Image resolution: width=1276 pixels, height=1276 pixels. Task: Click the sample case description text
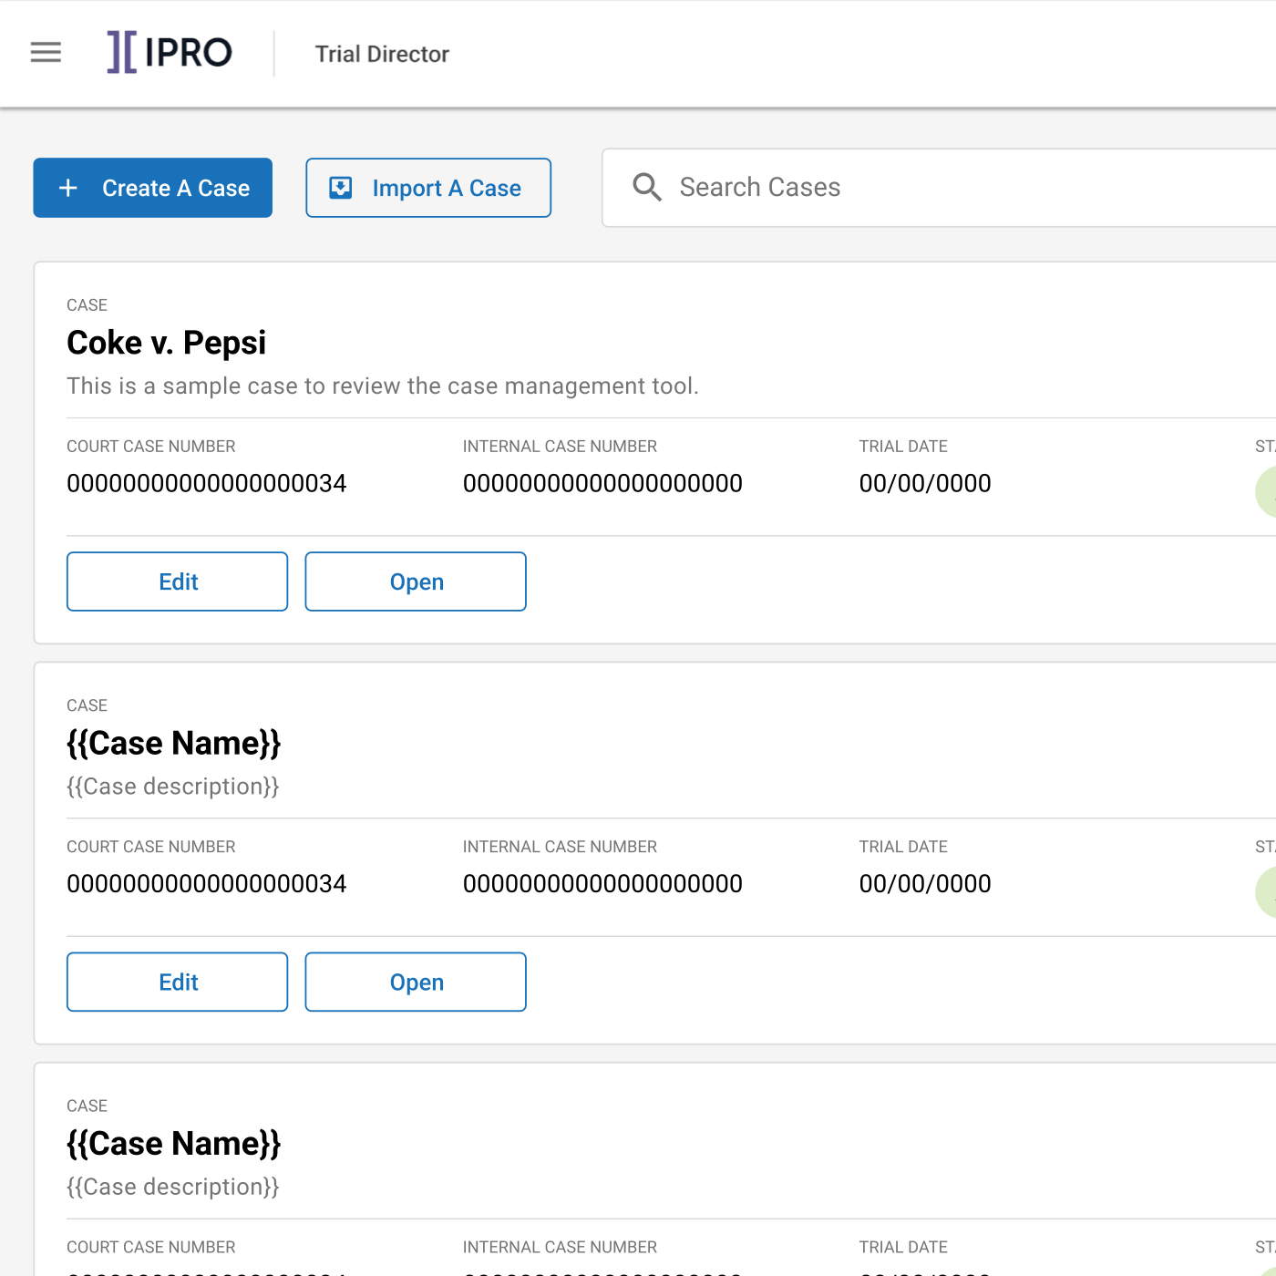(383, 386)
